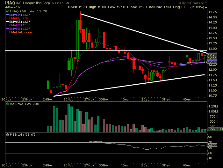Click the RSI 70 level axis label
This screenshot has height=168, width=223.
tap(210, 142)
